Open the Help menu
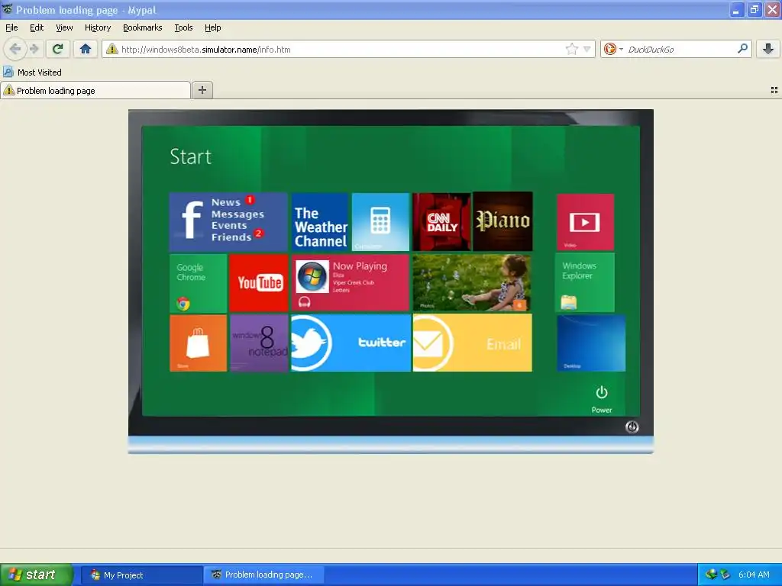The height and width of the screenshot is (586, 782). coord(213,27)
